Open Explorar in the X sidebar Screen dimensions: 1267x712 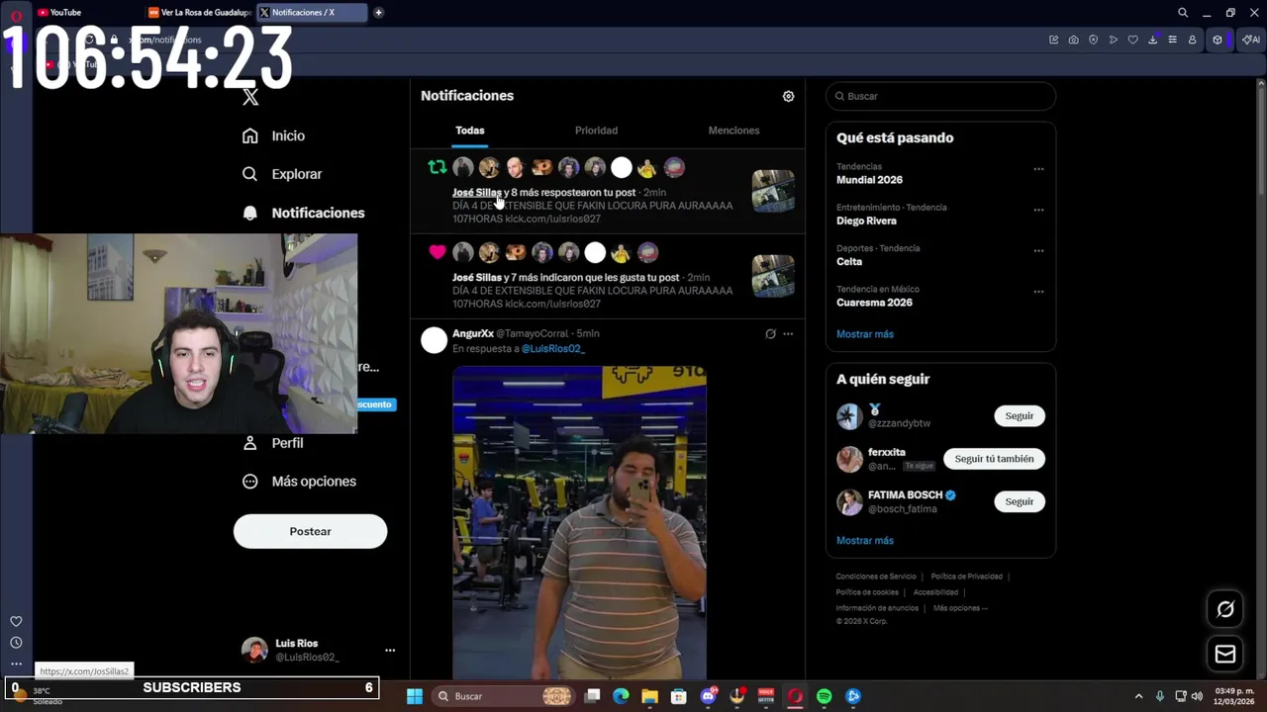282,174
